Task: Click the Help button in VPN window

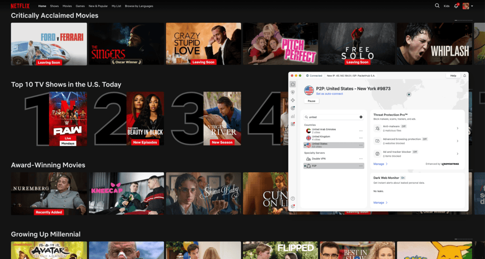Action: (x=453, y=76)
